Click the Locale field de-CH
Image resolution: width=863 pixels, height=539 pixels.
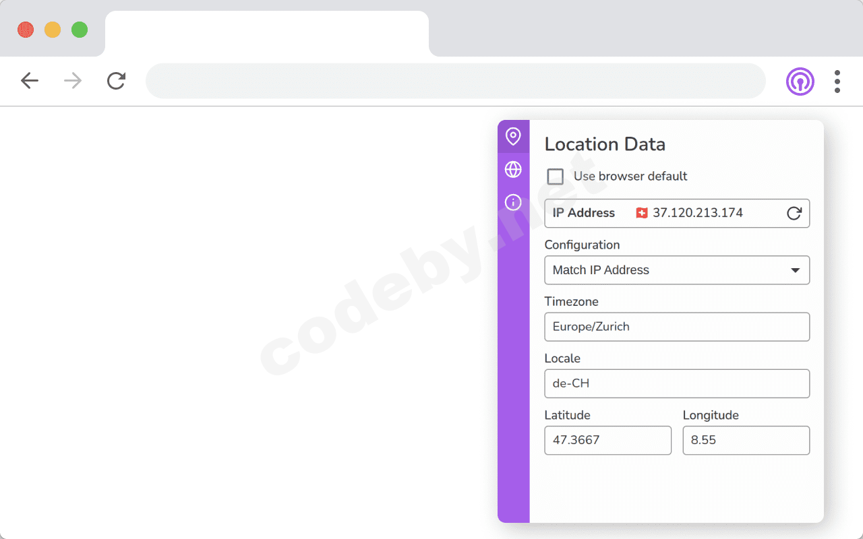click(677, 383)
